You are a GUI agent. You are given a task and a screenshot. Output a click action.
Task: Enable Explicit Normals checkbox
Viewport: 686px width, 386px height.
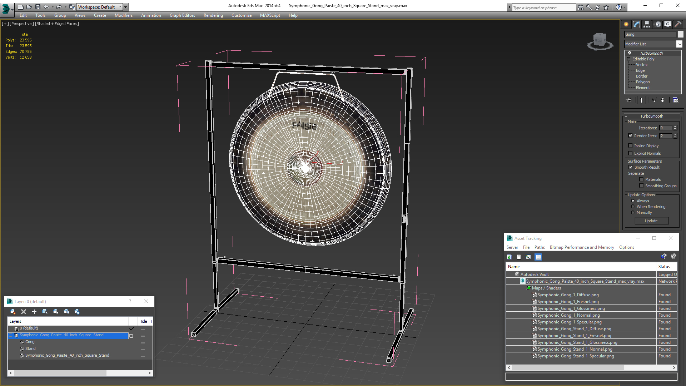tap(631, 153)
